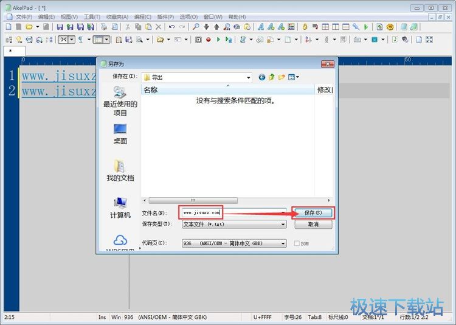The height and width of the screenshot is (325, 456).
Task: Click the music note icon
Action: 395,40
